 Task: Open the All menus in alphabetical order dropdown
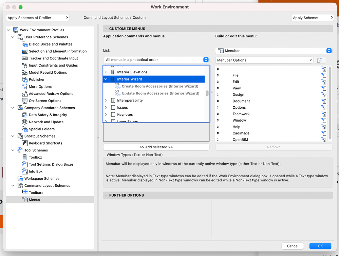[x=156, y=60]
